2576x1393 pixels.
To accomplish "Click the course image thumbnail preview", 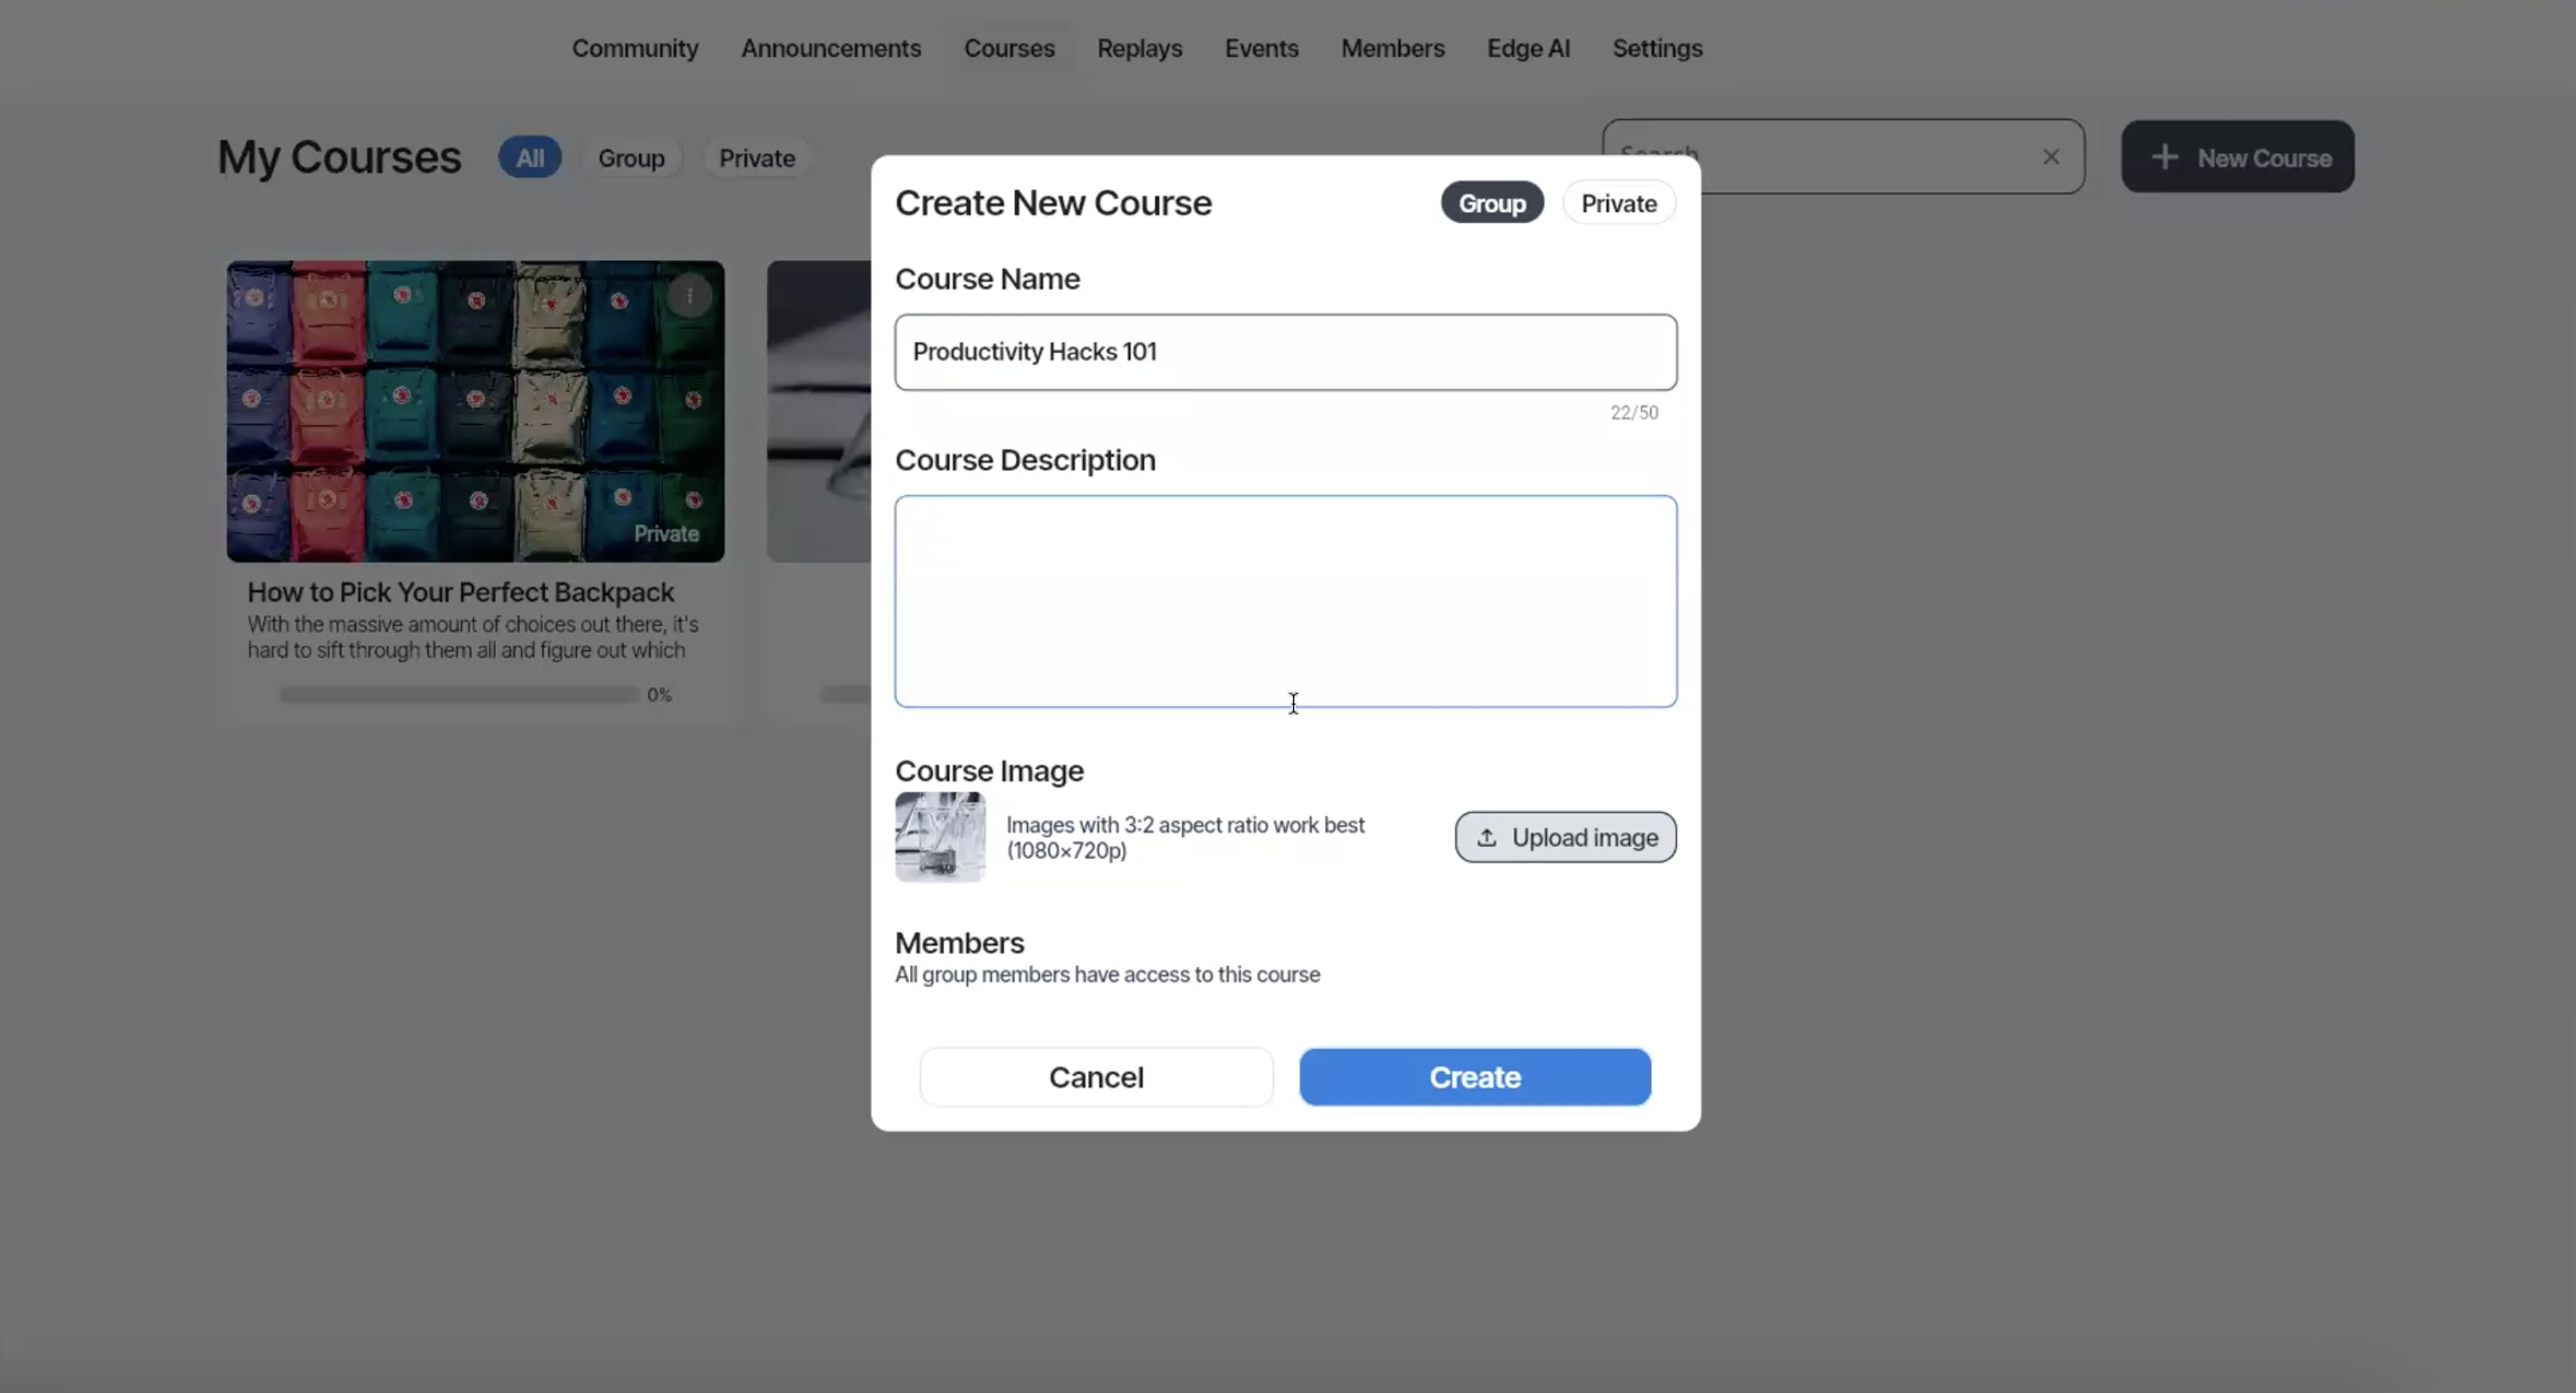I will point(939,837).
